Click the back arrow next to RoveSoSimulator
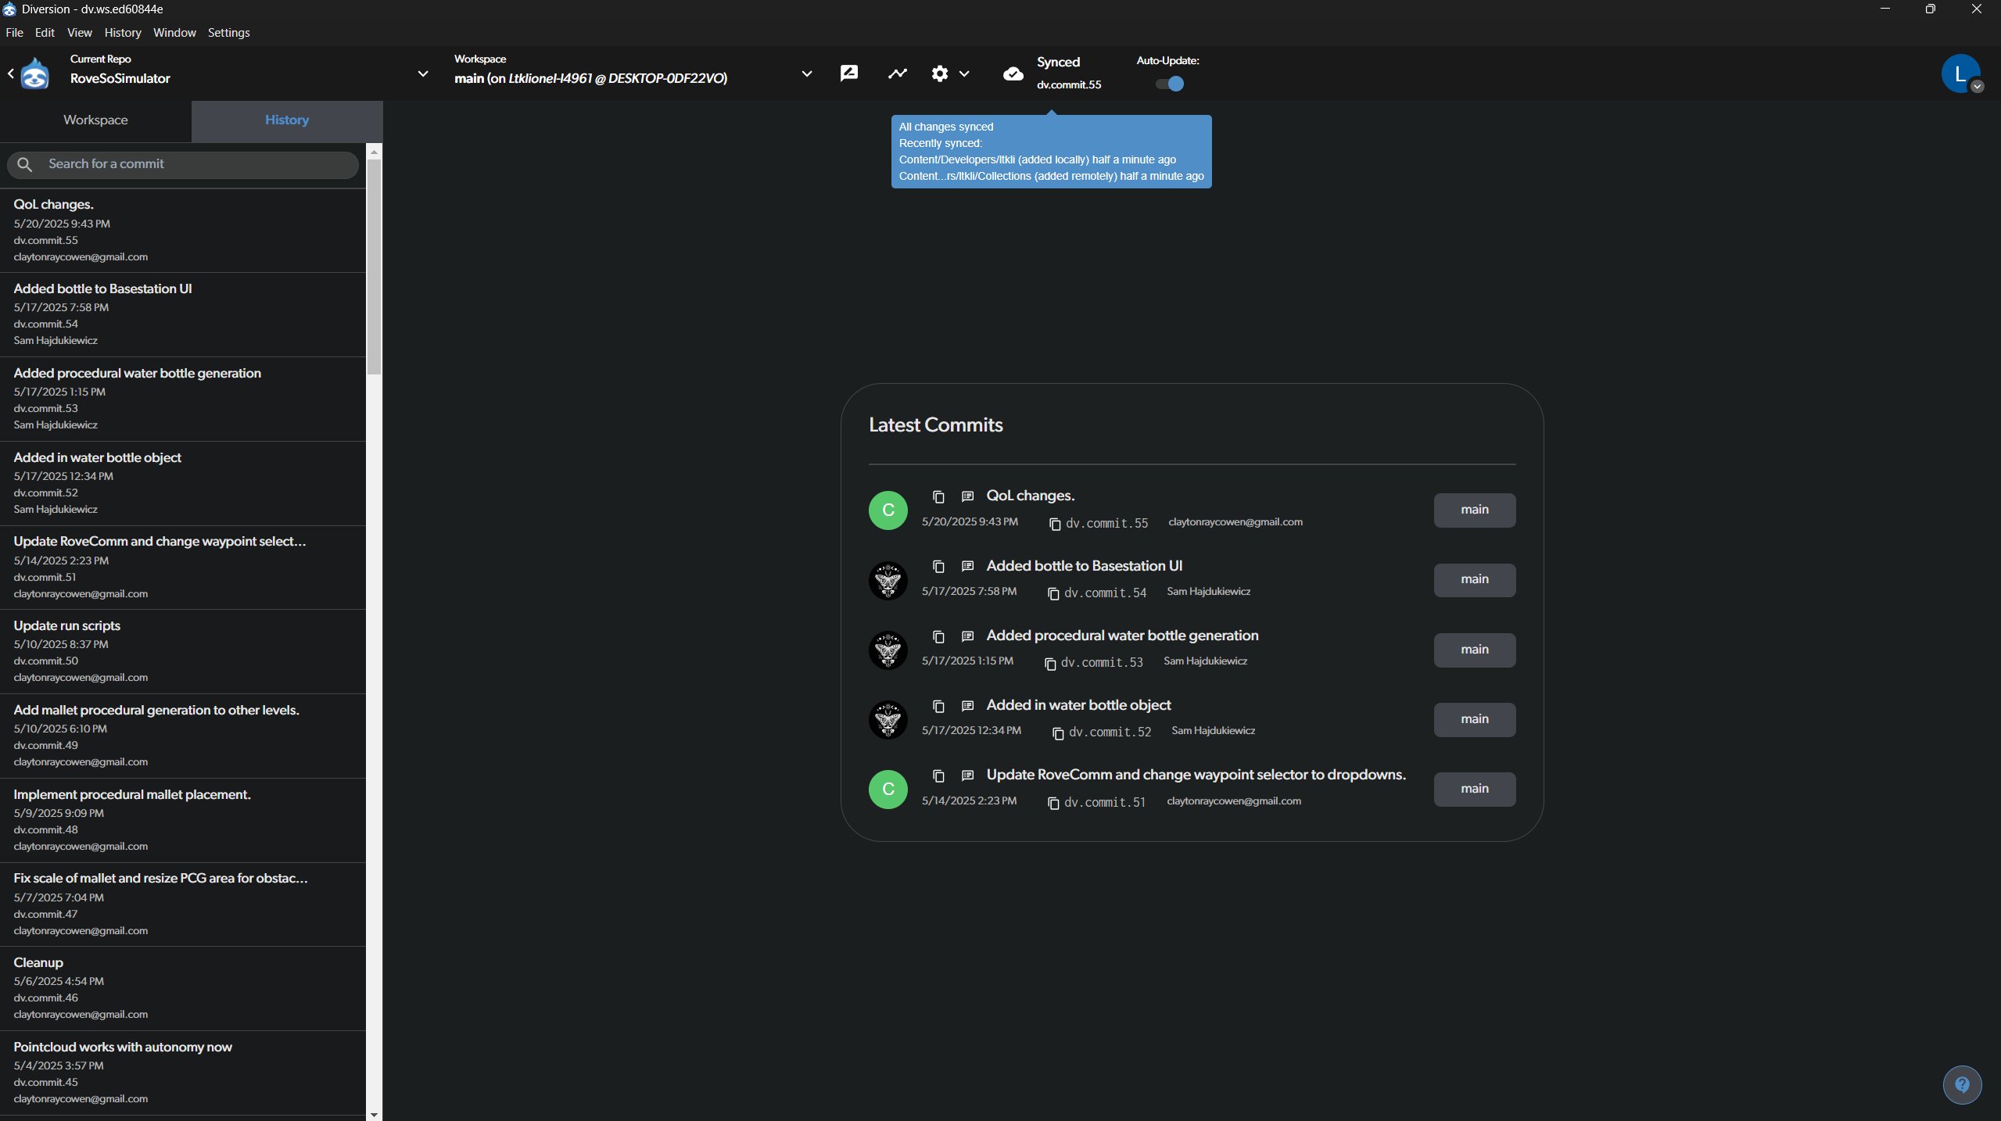Image resolution: width=2001 pixels, height=1121 pixels. [x=10, y=73]
